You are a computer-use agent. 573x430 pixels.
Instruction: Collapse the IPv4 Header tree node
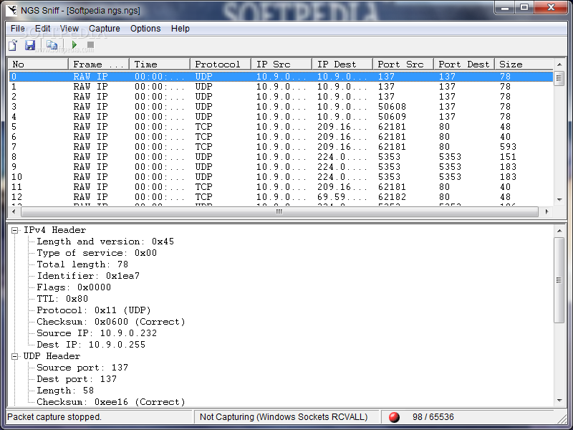pyautogui.click(x=14, y=230)
